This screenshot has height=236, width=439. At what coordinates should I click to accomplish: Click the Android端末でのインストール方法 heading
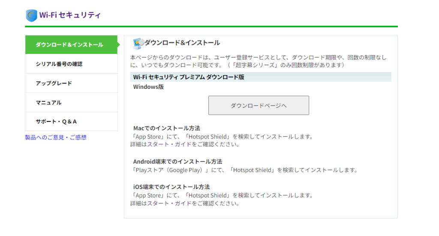[x=177, y=162]
